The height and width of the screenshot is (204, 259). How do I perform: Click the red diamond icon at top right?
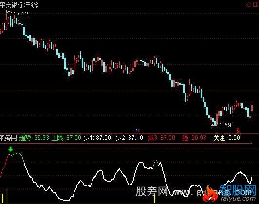[249, 4]
